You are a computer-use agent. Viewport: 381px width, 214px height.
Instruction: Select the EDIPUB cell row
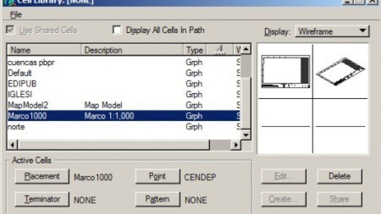pos(124,84)
